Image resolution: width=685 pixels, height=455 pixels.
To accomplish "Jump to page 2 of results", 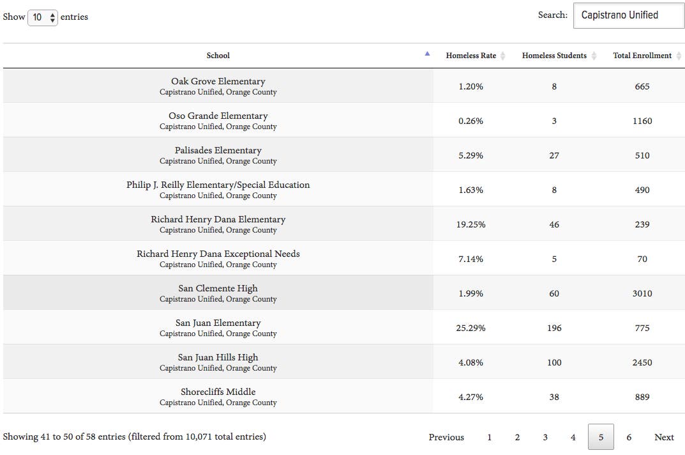I will click(x=517, y=437).
